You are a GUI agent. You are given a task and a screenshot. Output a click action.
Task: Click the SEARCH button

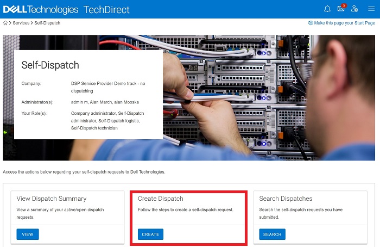272,234
